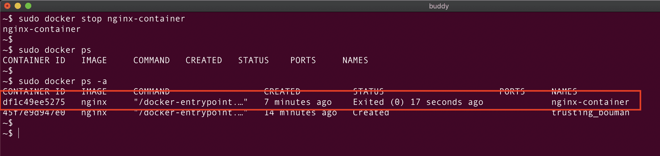Click the "sudo docker stop nginx-container" command
The image size is (660, 156).
[102, 19]
